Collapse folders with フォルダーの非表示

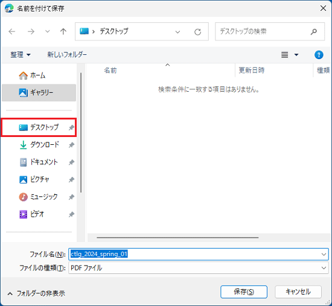tap(36, 293)
